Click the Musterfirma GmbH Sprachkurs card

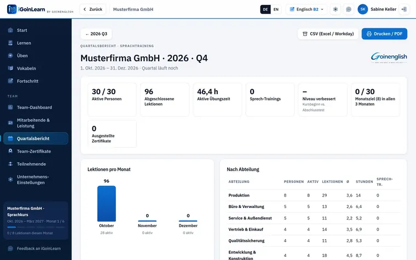36,221
